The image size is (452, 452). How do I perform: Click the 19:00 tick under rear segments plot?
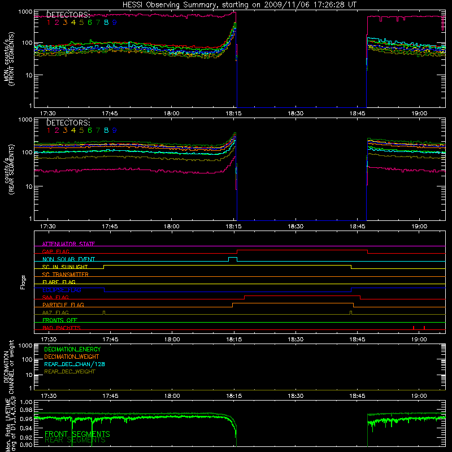click(x=419, y=227)
